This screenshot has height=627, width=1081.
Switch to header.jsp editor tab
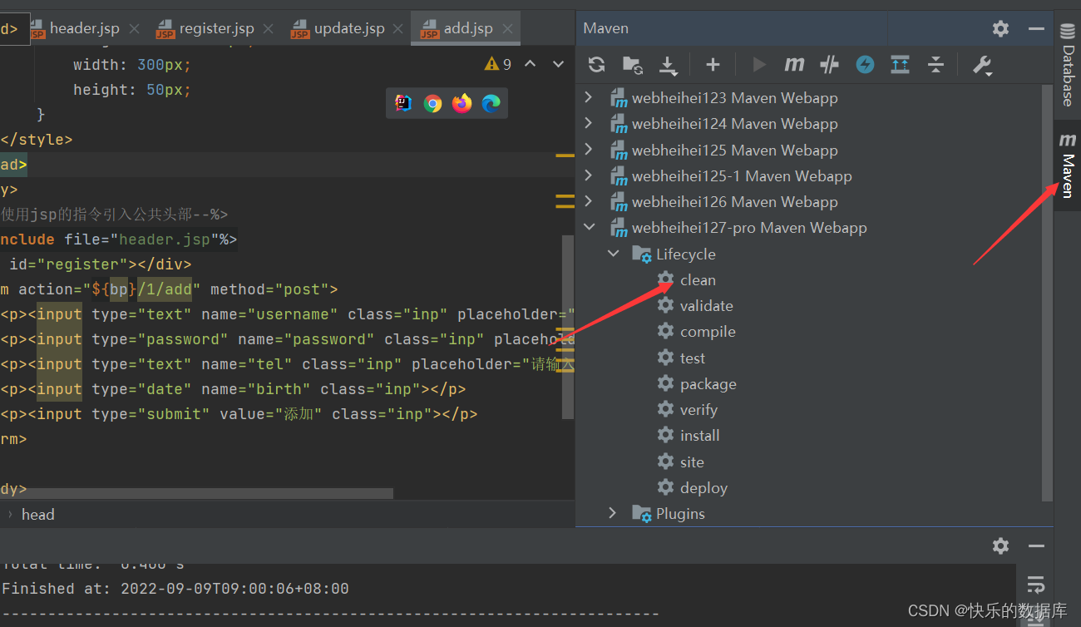[x=84, y=28]
